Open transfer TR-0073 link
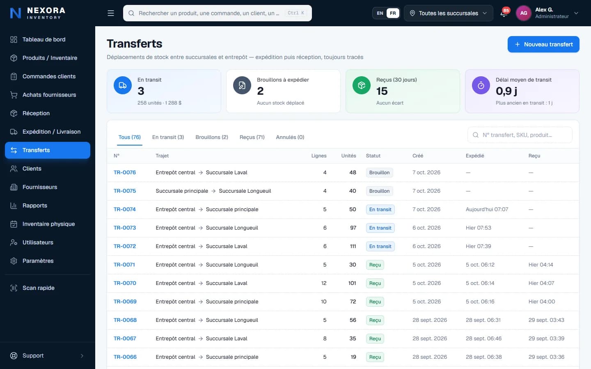The width and height of the screenshot is (591, 369). 125,228
